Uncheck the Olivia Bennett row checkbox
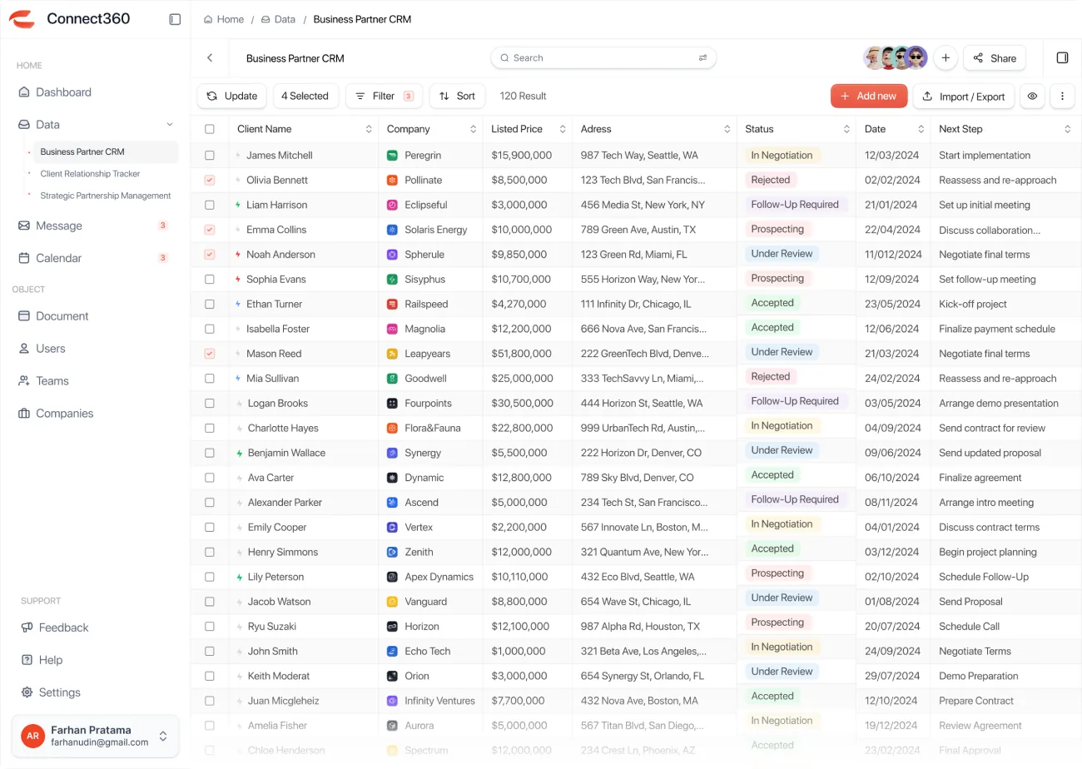1082x769 pixels. coord(210,180)
